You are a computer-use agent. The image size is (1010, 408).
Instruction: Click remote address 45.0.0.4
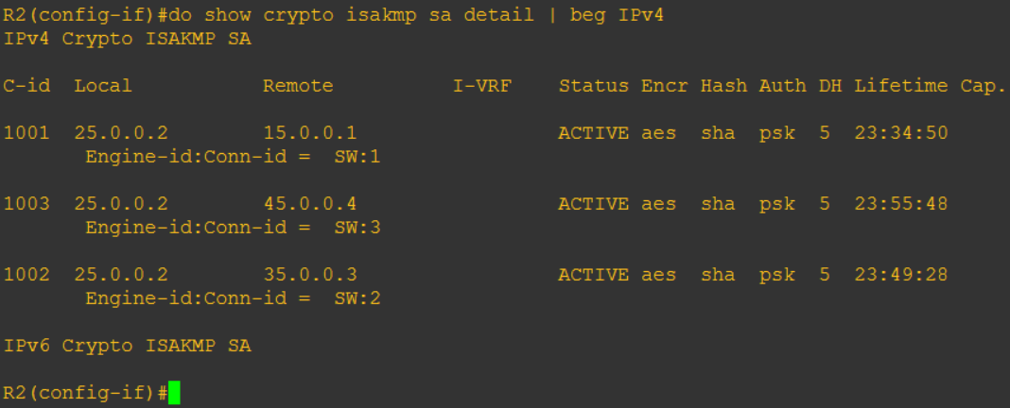click(x=309, y=204)
